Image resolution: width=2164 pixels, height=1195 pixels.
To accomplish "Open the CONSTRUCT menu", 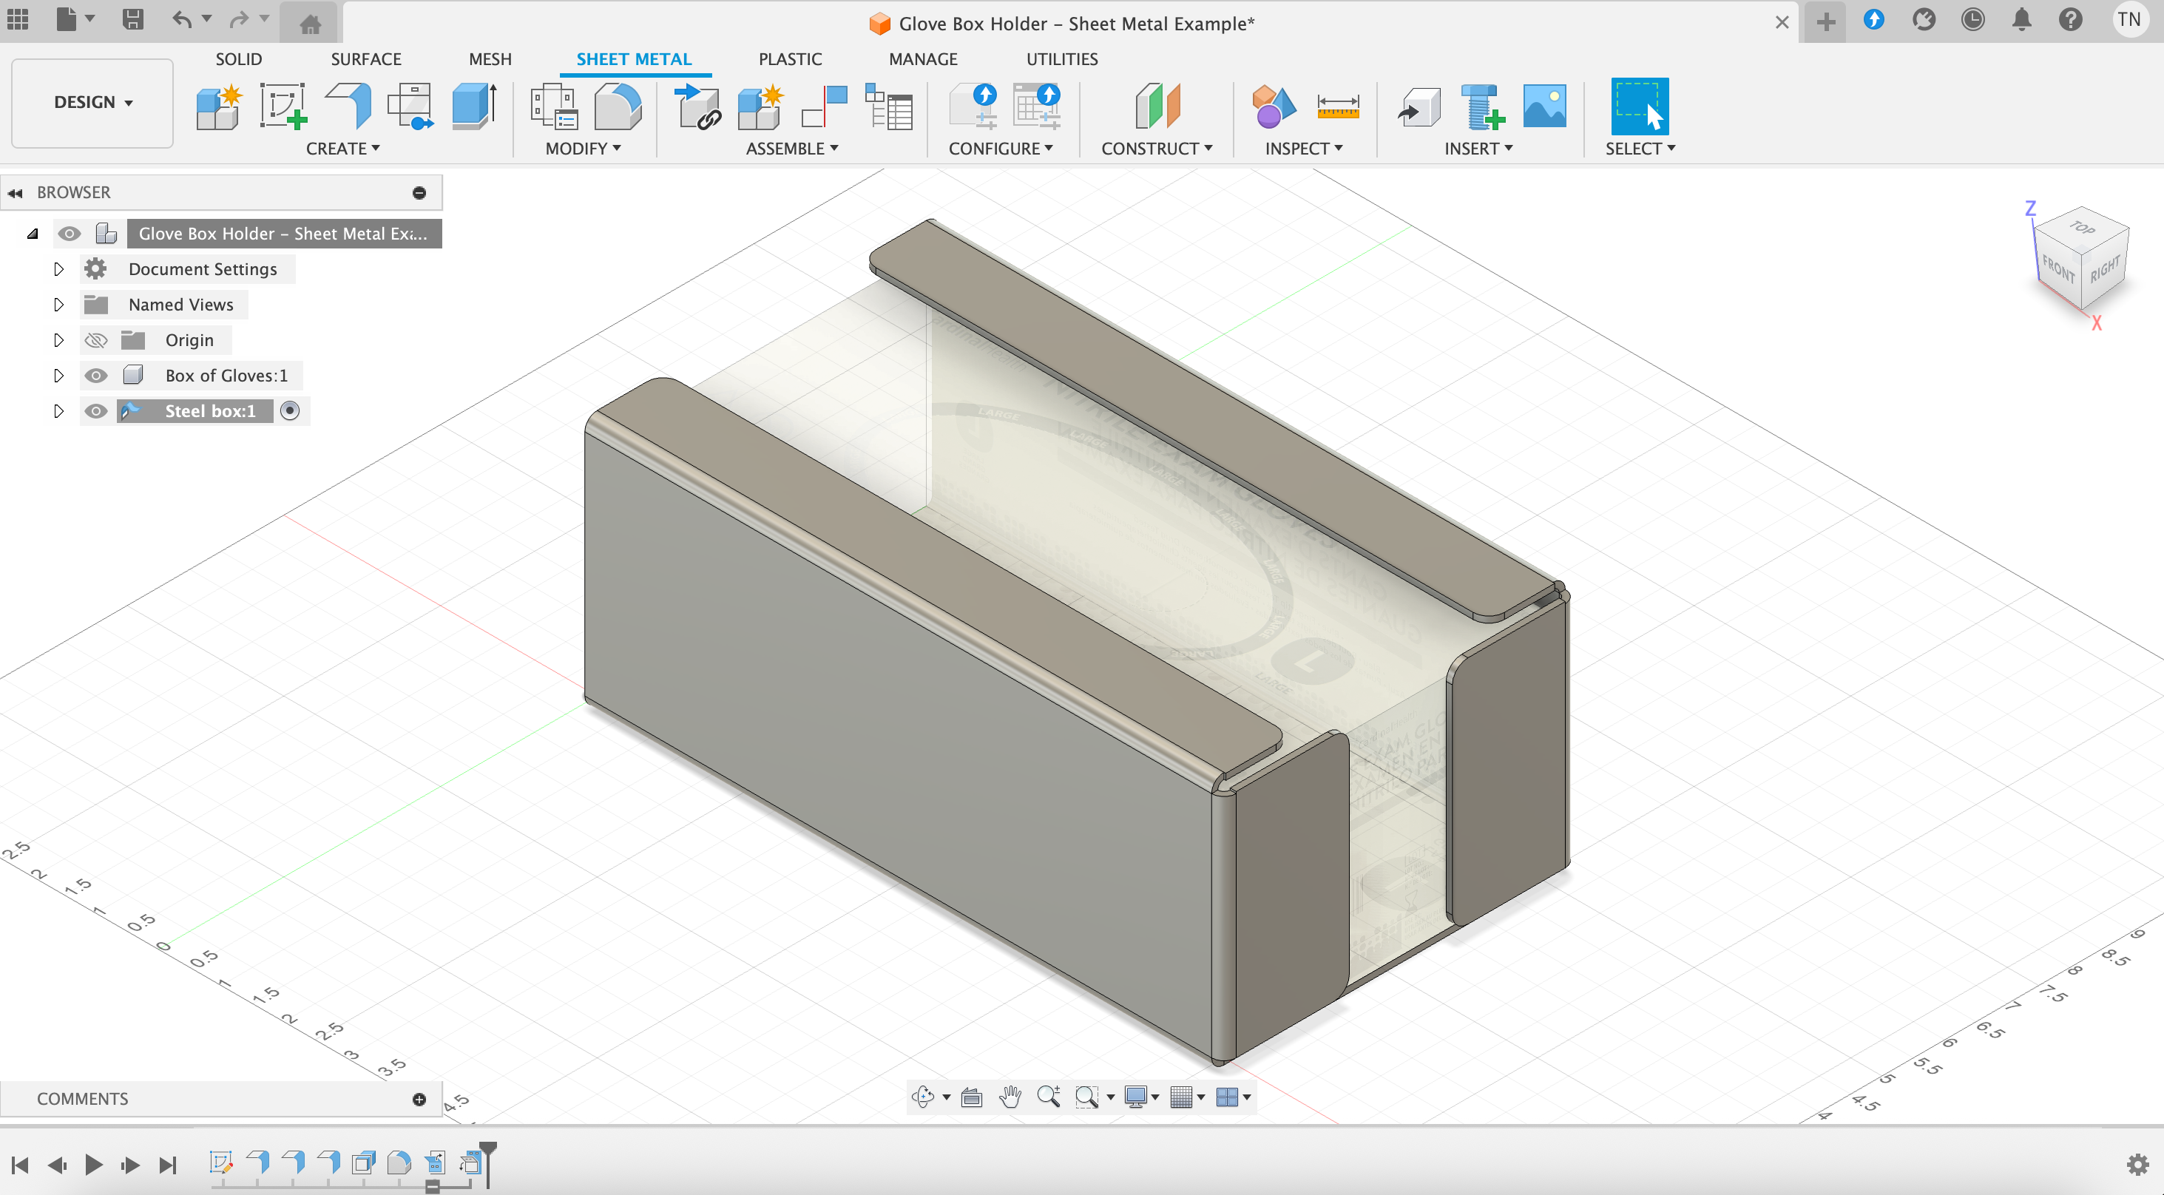I will coord(1156,149).
